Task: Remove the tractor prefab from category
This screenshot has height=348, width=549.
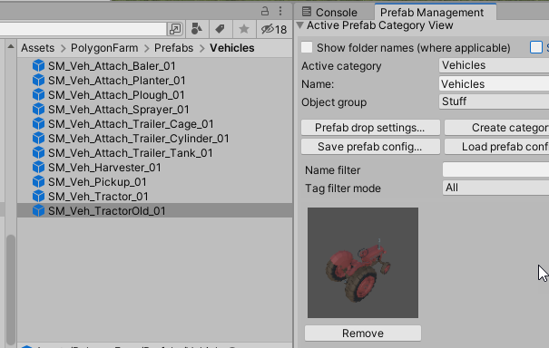Action: click(x=363, y=333)
